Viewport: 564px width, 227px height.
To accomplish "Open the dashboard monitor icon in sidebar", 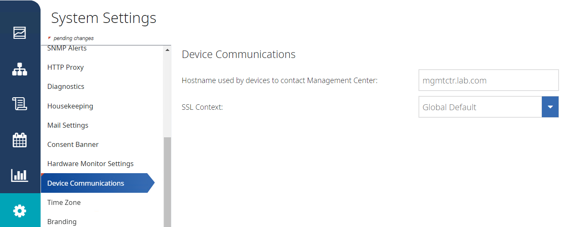I will [20, 33].
